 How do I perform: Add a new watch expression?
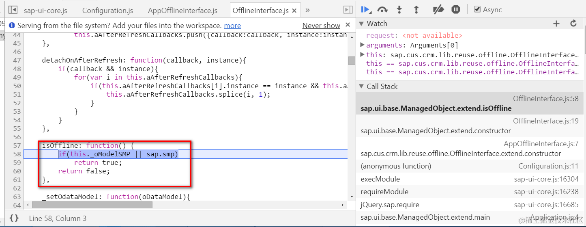556,24
